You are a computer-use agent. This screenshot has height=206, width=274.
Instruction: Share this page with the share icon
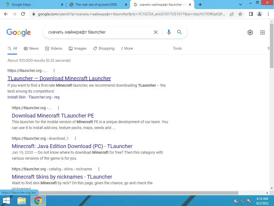pos(232,14)
